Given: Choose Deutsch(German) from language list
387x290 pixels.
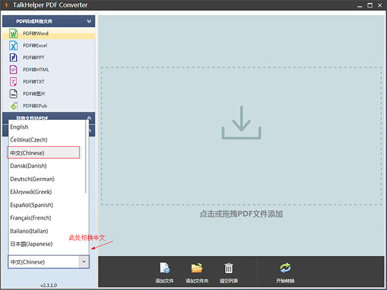Looking at the screenshot, I should 47,179.
